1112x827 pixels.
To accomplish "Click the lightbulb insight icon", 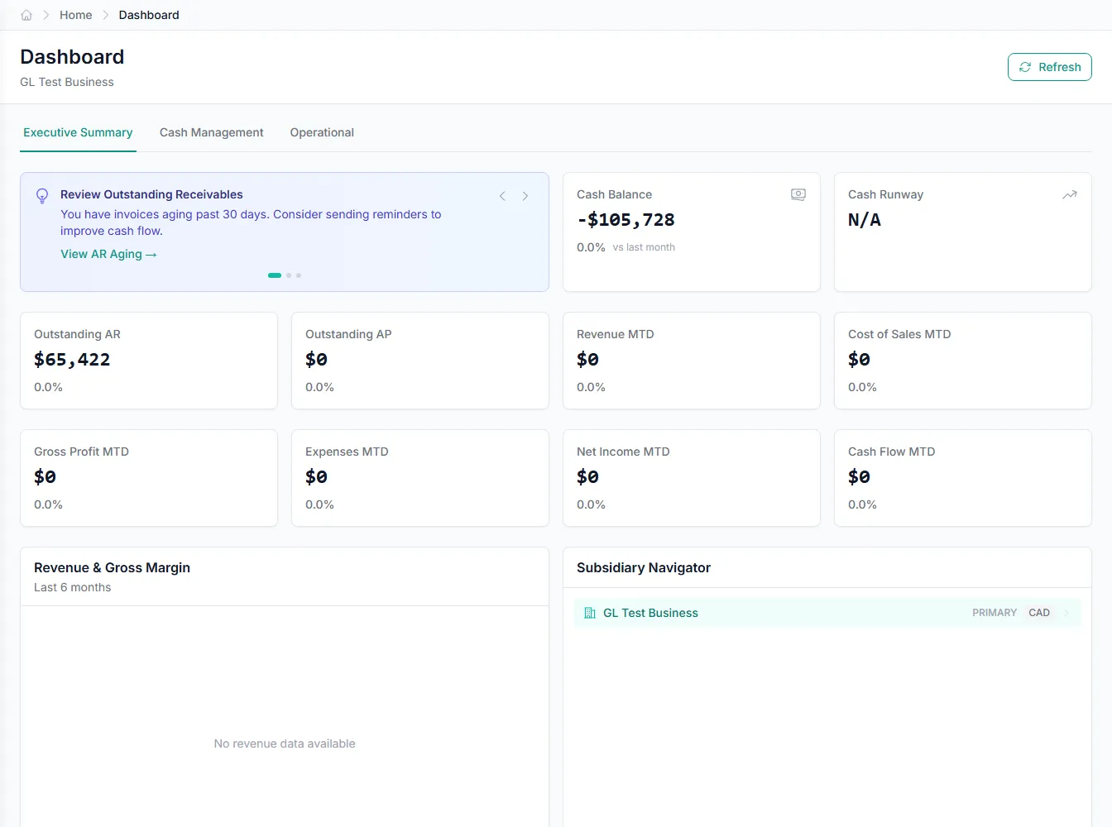I will coord(42,196).
